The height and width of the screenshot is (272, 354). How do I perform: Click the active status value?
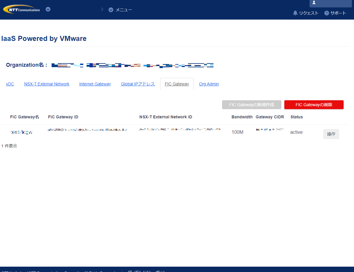point(296,132)
